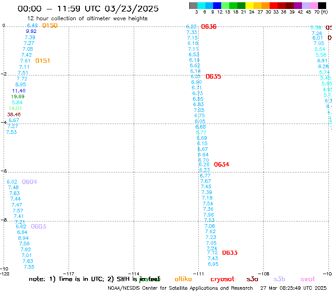Click the cyan 5.77 value in center track
The height and width of the screenshot is (292, 332).
pos(201,133)
